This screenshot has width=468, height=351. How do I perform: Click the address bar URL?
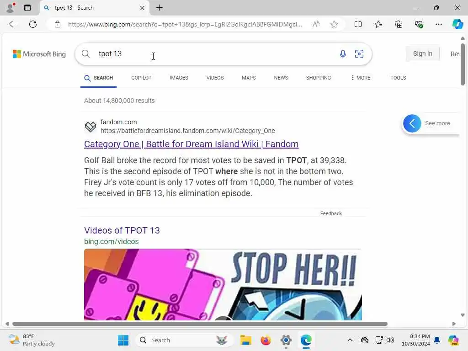pyautogui.click(x=185, y=24)
